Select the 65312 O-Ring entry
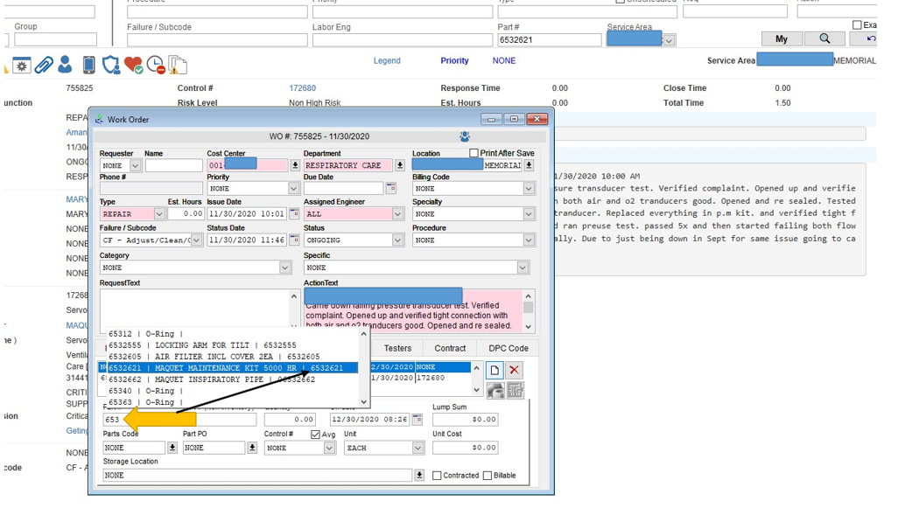 point(233,334)
